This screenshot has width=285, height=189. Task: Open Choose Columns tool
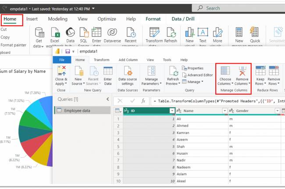pos(225,76)
